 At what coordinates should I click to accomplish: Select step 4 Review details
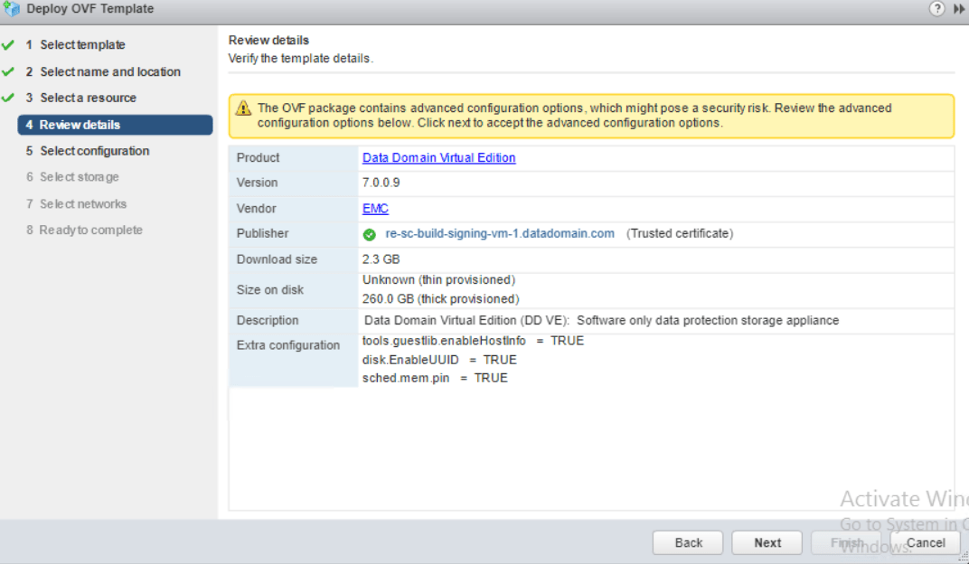[x=115, y=125]
